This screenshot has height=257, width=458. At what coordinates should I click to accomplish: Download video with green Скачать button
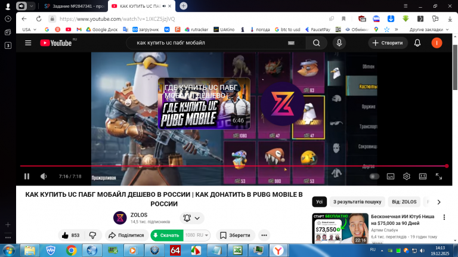[166, 236]
